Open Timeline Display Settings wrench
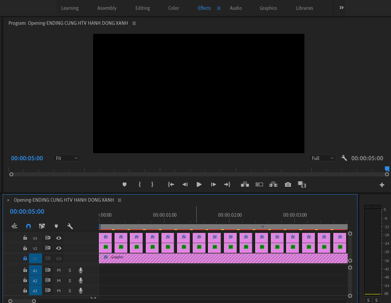Screen dimensions: 391x303 [70, 226]
